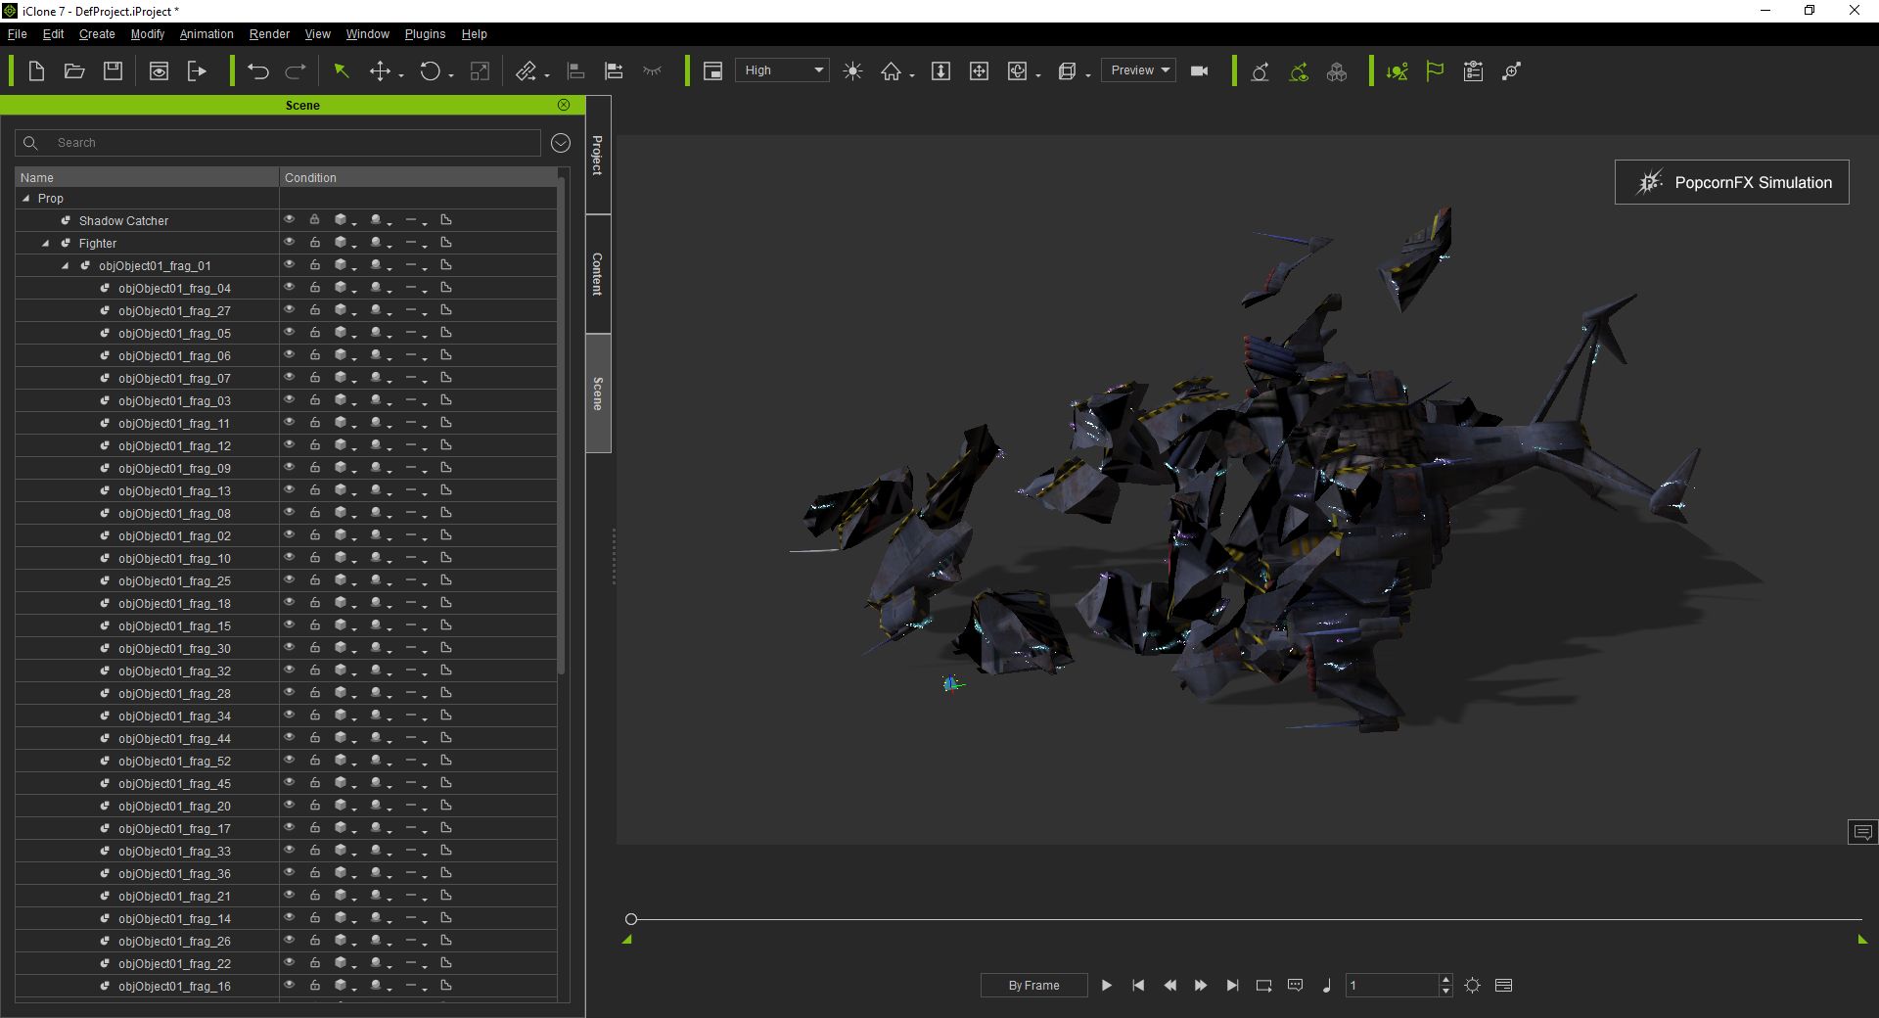Toggle lock icon on objObject01_frag_05
The image size is (1879, 1018).
pyautogui.click(x=315, y=332)
